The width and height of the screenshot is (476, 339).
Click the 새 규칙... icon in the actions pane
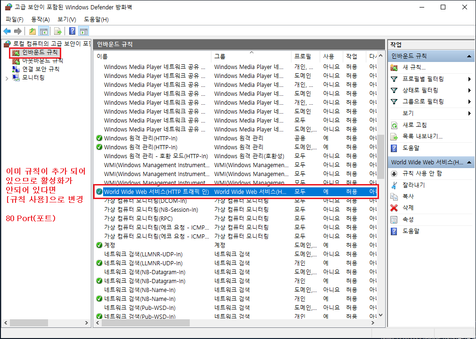(x=394, y=68)
